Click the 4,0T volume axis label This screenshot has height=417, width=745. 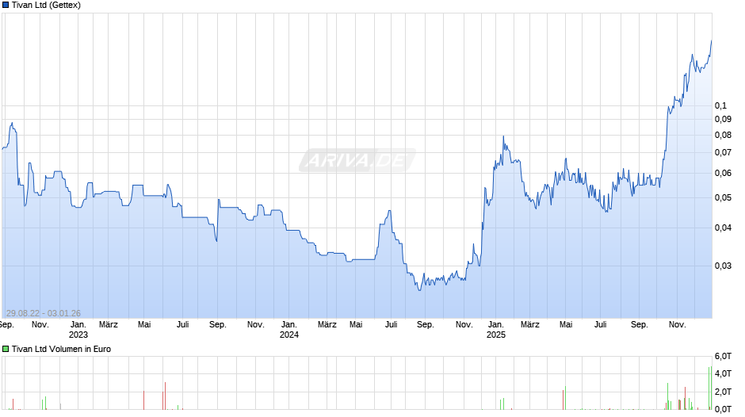click(x=723, y=373)
